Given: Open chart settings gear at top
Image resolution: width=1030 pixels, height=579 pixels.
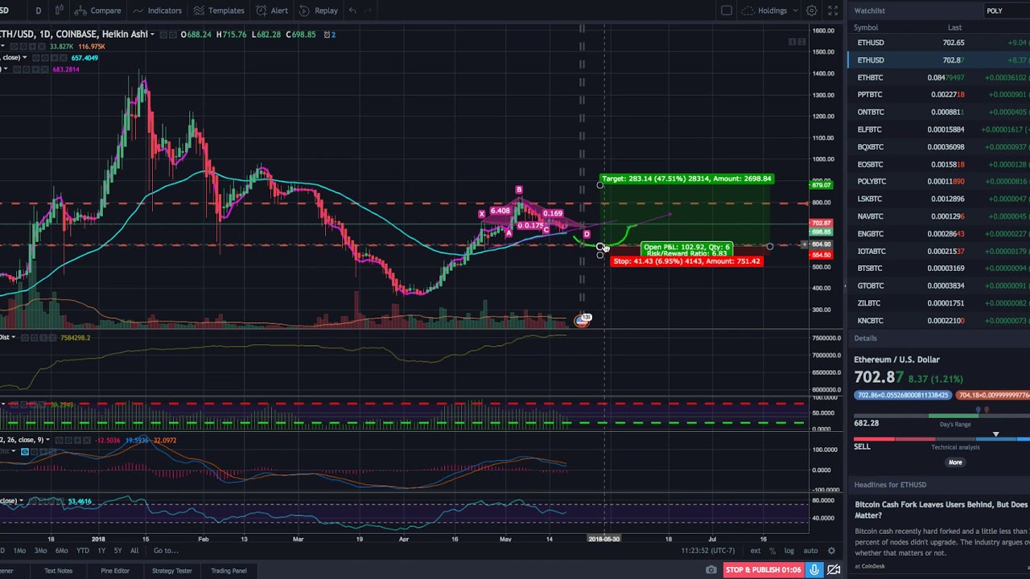Looking at the screenshot, I should [x=811, y=10].
